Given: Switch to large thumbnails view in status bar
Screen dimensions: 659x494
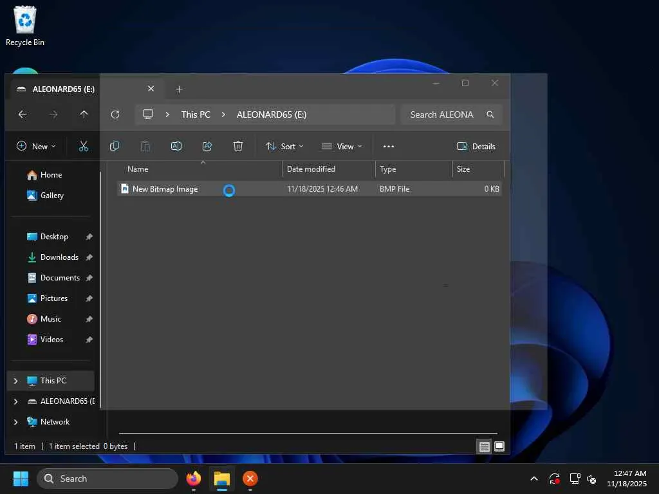Looking at the screenshot, I should click(x=499, y=446).
